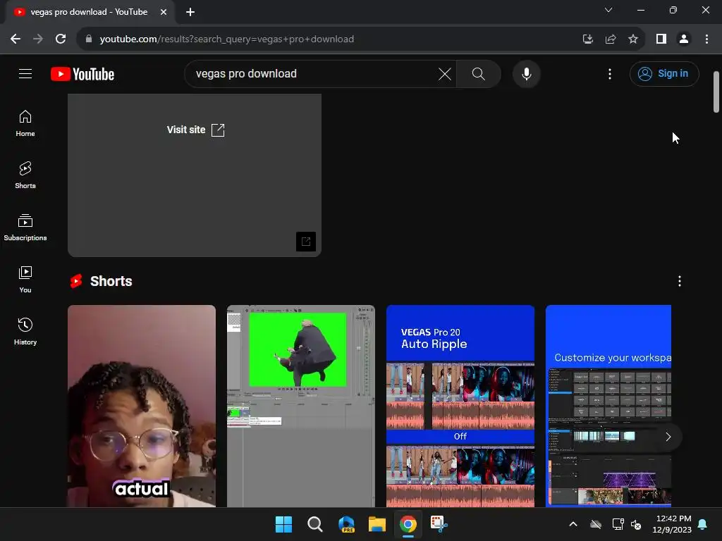Install YouTube app icon in address bar
The image size is (722, 541).
[587, 39]
